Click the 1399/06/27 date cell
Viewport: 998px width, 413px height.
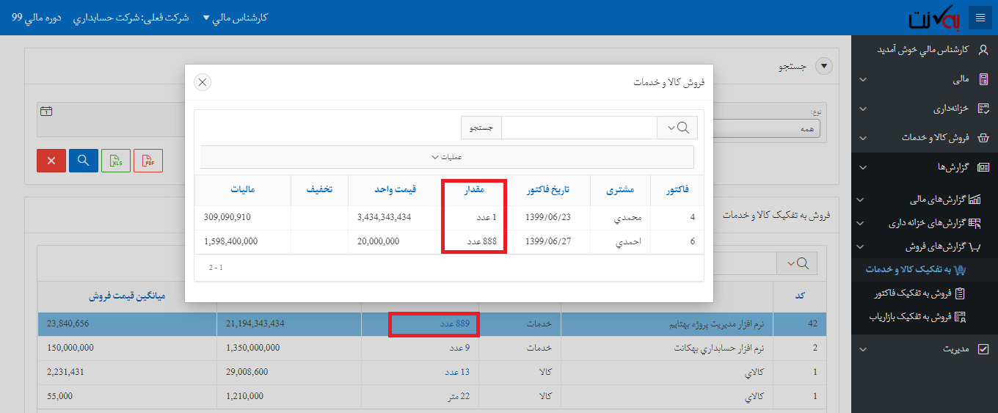[x=547, y=241]
